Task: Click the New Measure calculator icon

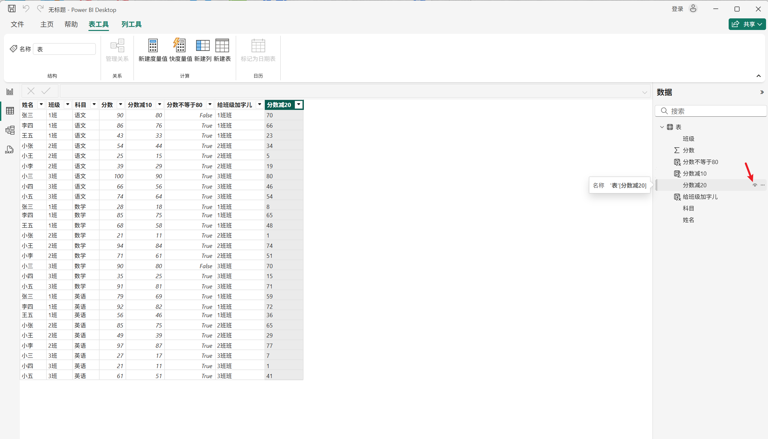Action: click(153, 46)
